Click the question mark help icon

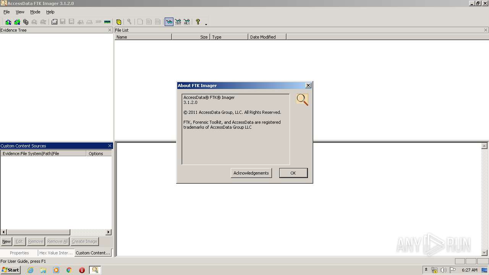click(x=198, y=22)
